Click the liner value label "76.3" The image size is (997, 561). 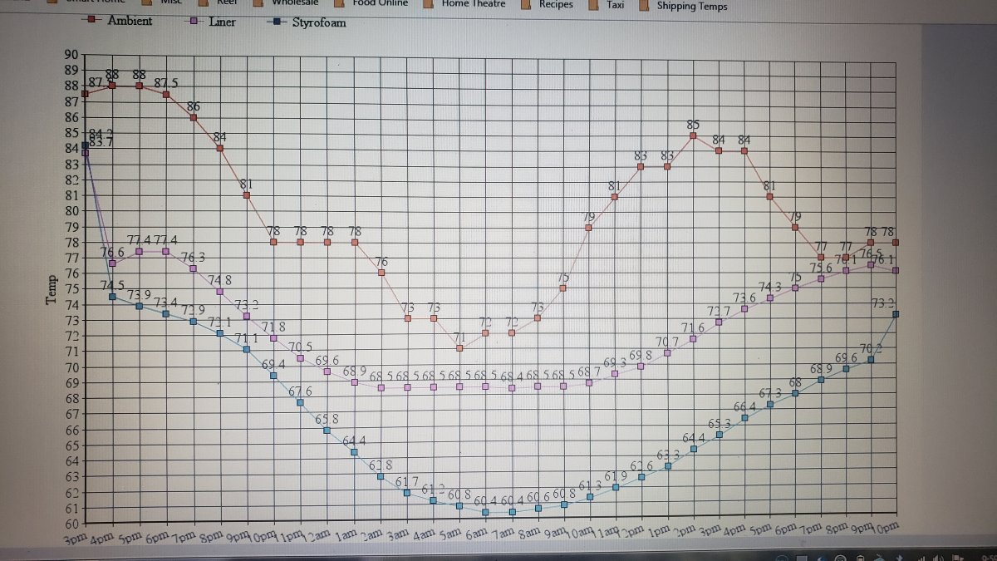click(194, 257)
